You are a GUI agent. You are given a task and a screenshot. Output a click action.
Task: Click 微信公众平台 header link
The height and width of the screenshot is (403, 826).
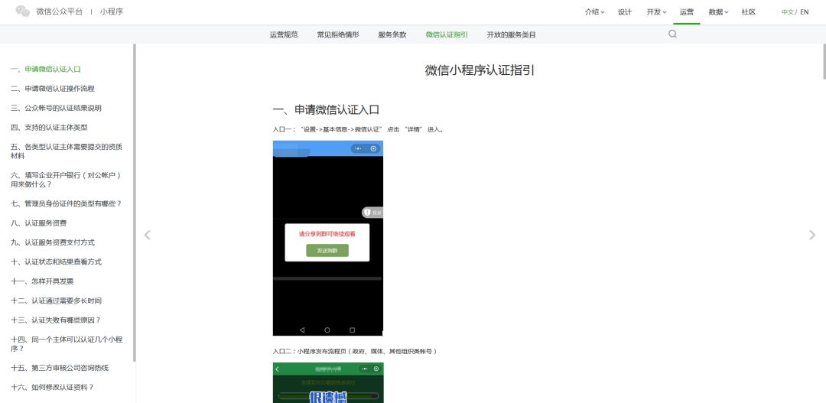pos(60,11)
